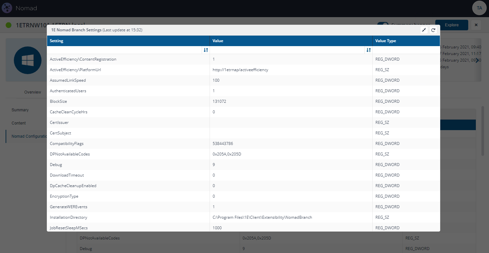Select the CompatibilityFlags setting
Image resolution: width=489 pixels, height=253 pixels.
click(x=66, y=144)
